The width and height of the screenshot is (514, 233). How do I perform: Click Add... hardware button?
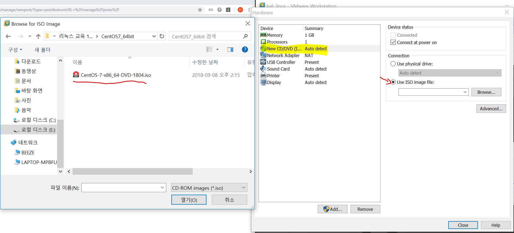pyautogui.click(x=332, y=209)
